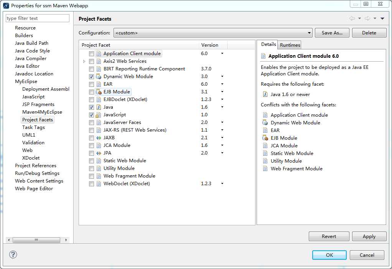Enable the JavaServer Faces facet checkbox
Screen dimensions: 392x269
coord(92,123)
